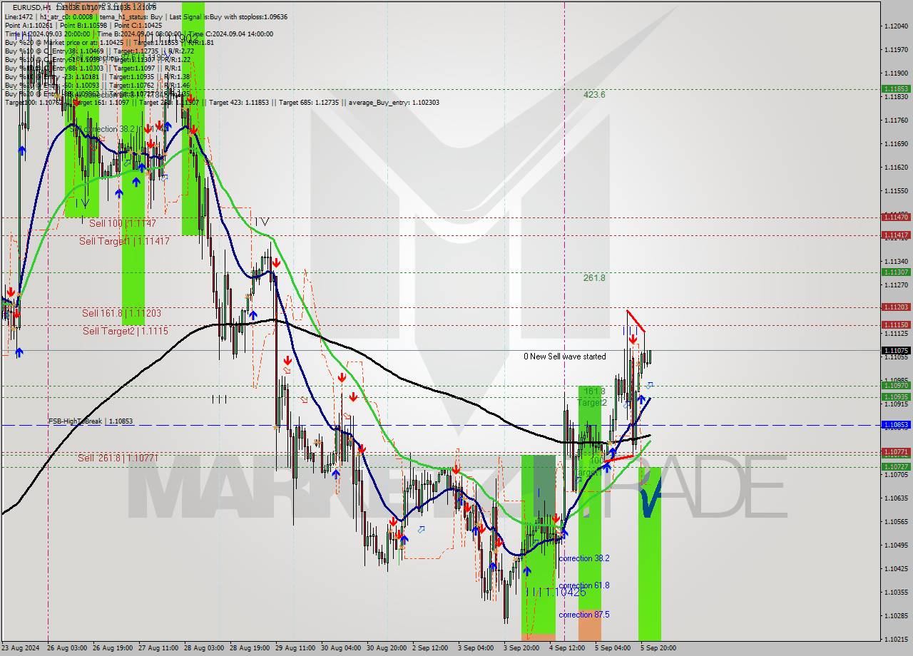
Task: Click the 'Point A:1.10261' info text
Action: coord(29,25)
